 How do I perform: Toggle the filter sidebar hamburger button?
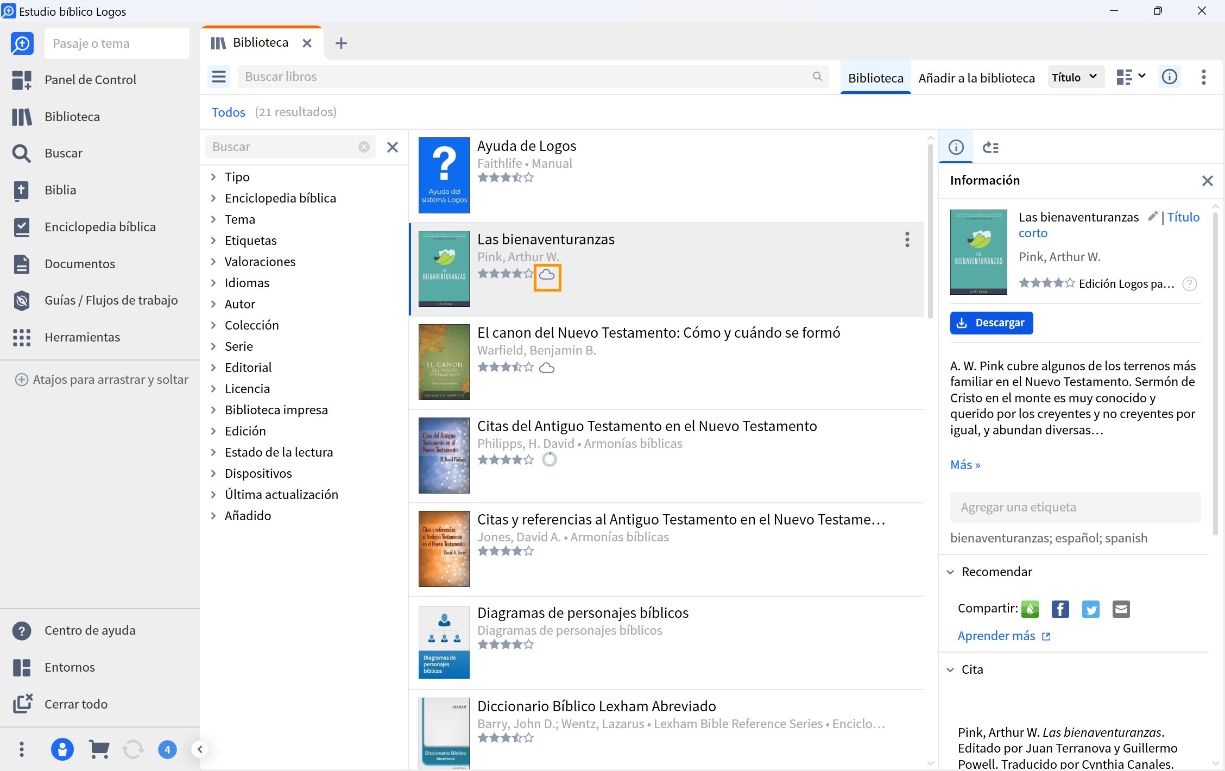[219, 77]
